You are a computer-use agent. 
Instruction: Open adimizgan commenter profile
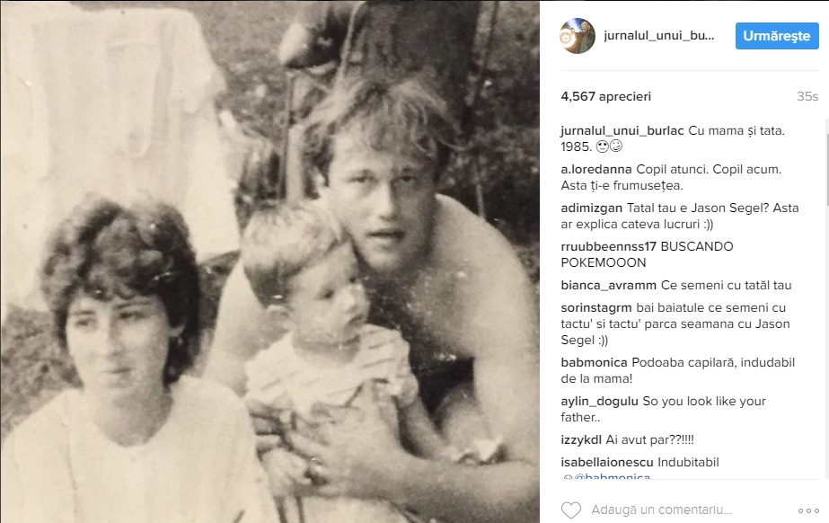tap(592, 208)
